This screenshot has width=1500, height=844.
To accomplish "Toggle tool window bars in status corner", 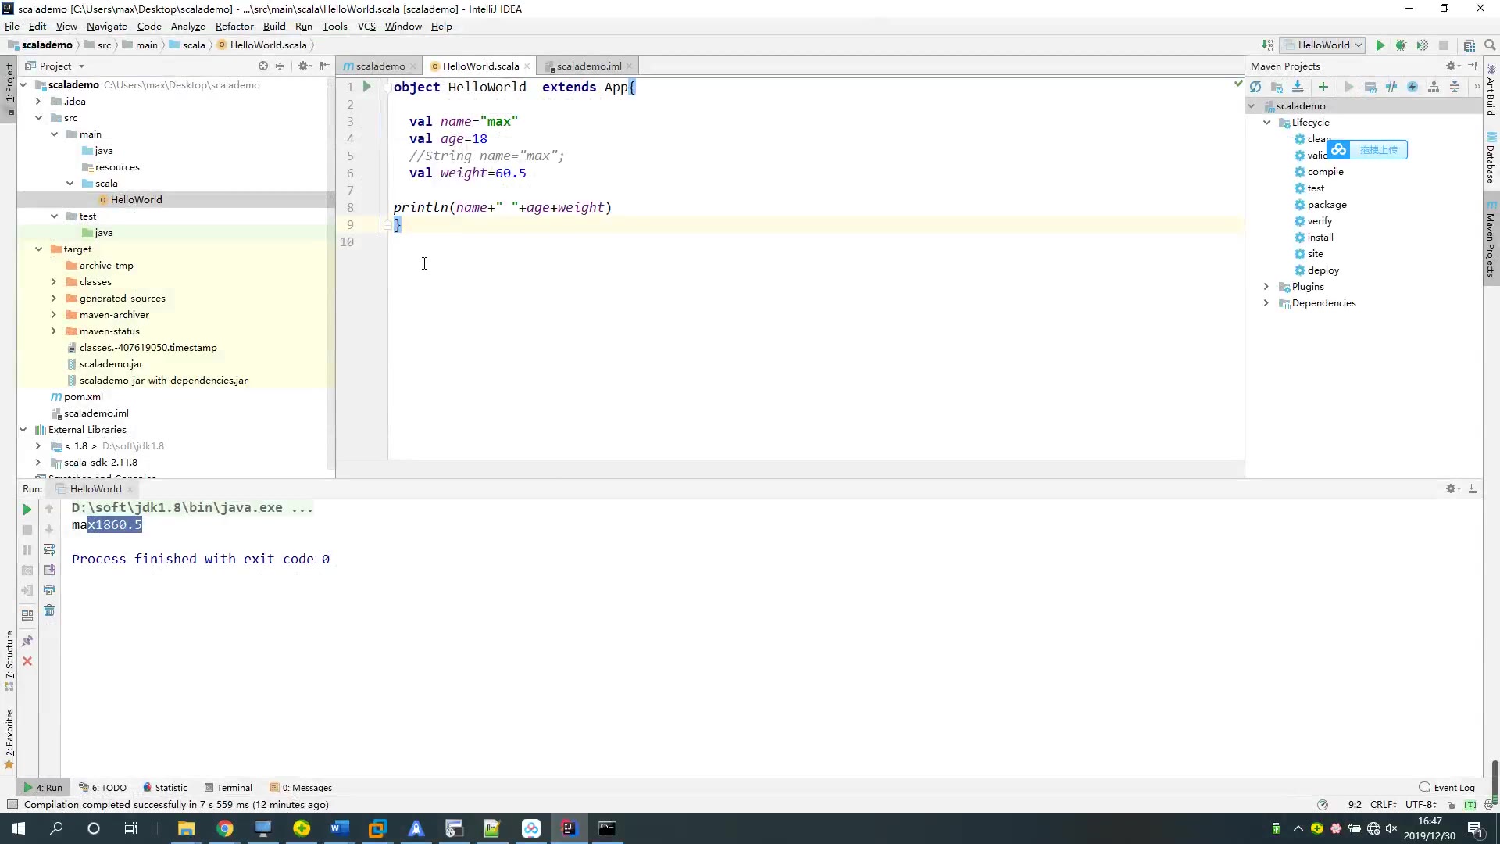I will (x=12, y=805).
